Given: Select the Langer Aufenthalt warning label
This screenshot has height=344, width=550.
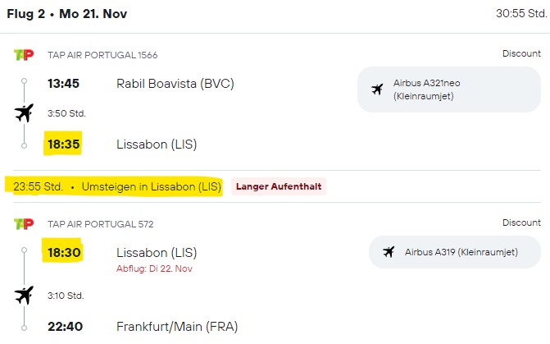Looking at the screenshot, I should [x=279, y=186].
